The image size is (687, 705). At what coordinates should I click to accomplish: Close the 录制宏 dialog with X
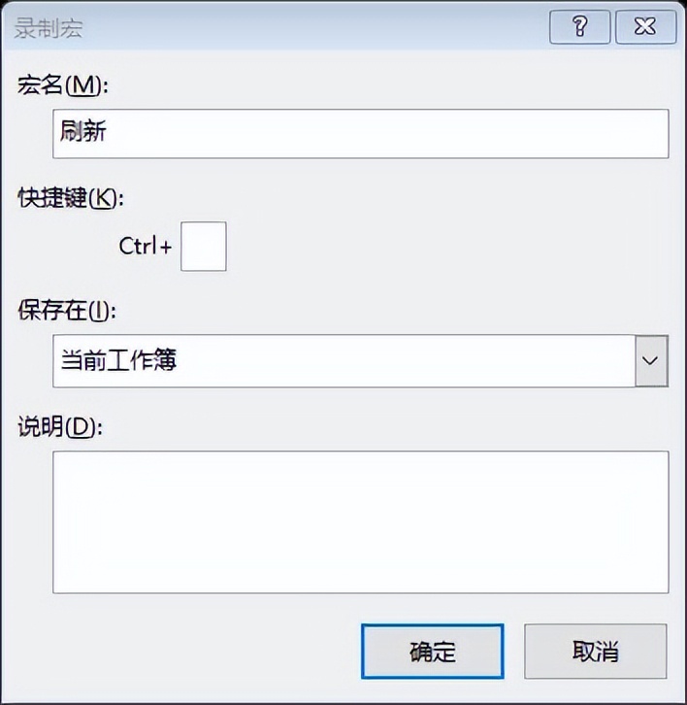pyautogui.click(x=645, y=27)
